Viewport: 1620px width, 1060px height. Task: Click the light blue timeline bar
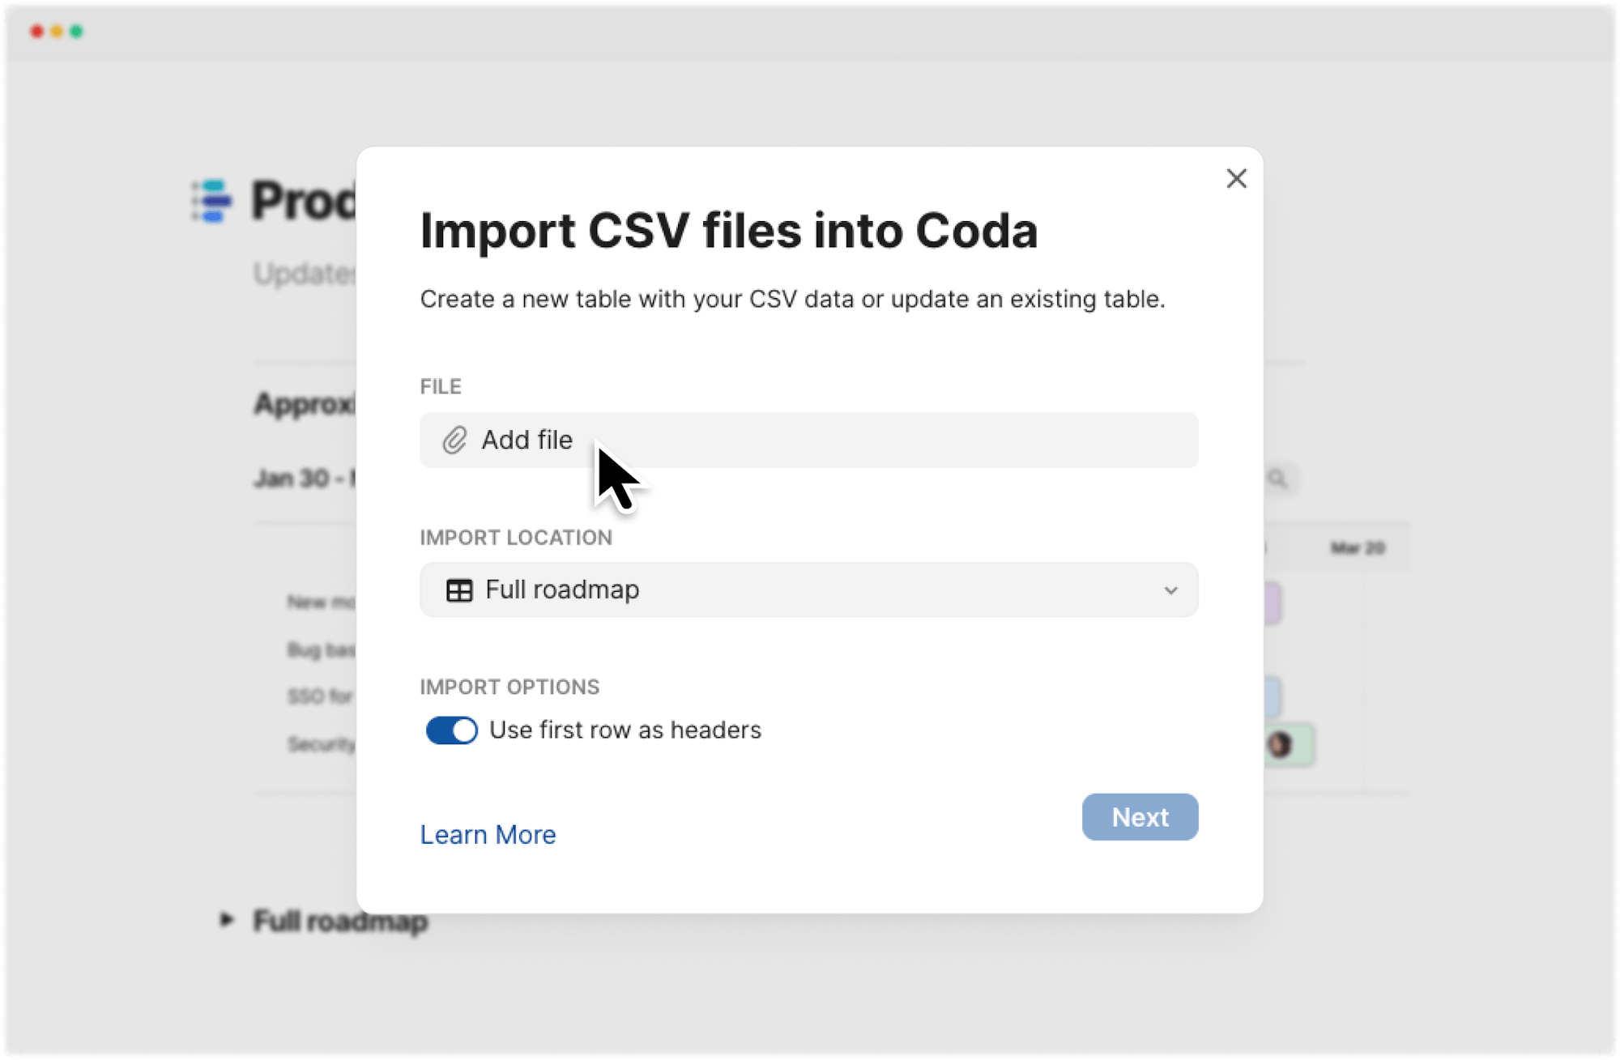coord(1273,696)
